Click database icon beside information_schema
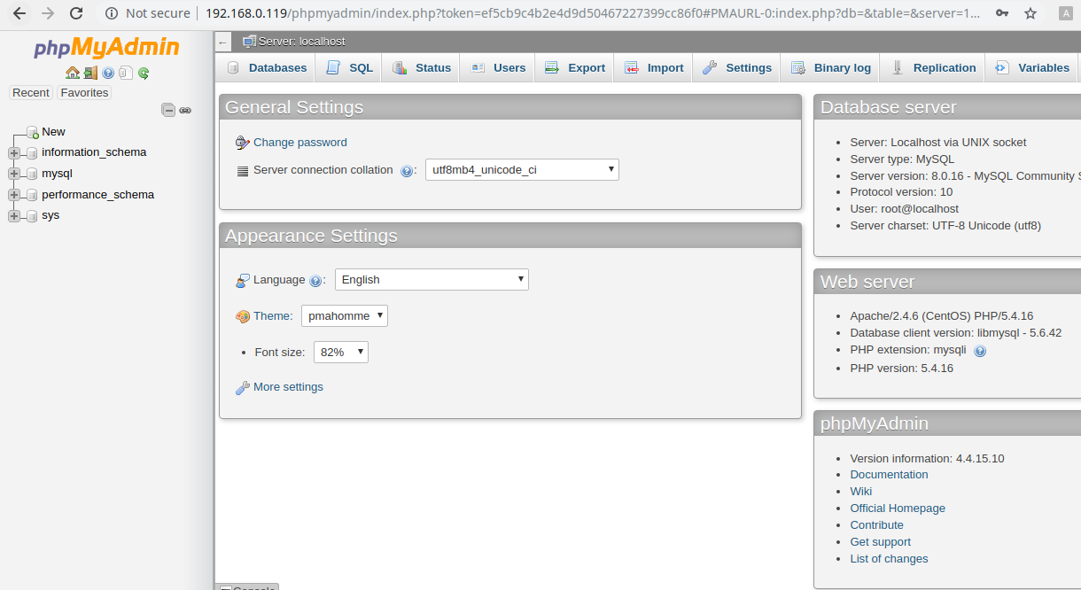Viewport: 1081px width, 590px height. [x=33, y=152]
